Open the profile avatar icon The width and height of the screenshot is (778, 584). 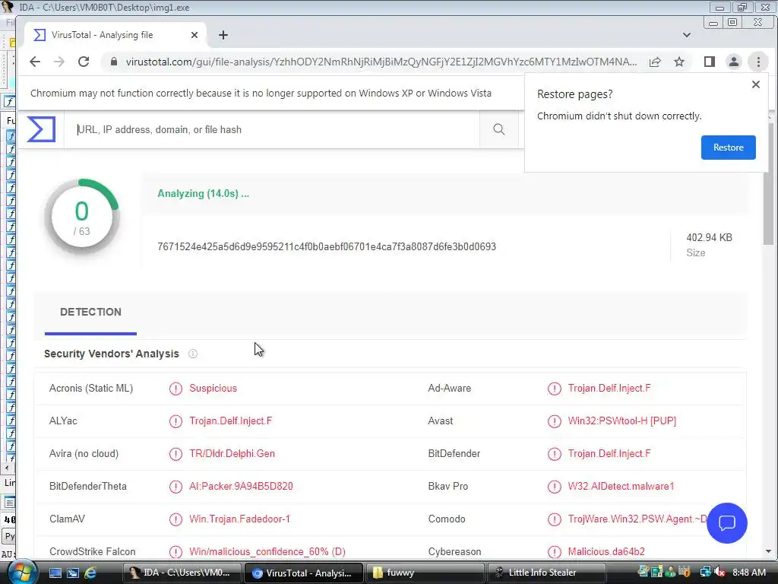[734, 62]
